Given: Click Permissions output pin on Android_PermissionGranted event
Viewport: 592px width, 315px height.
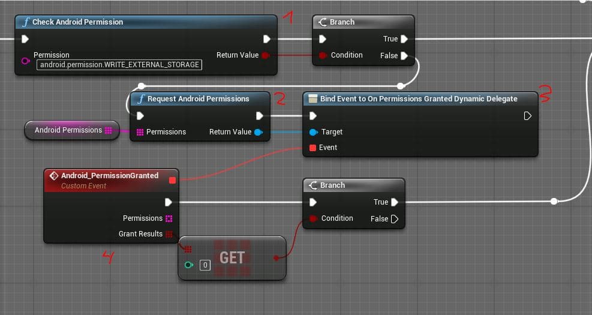Looking at the screenshot, I should click(169, 218).
